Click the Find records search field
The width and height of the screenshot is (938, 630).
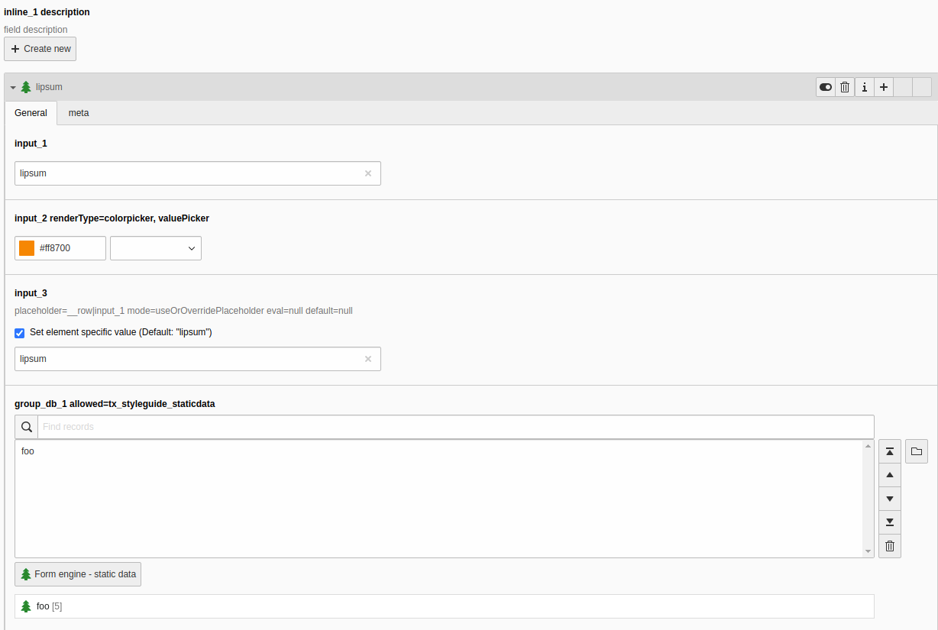tap(455, 427)
